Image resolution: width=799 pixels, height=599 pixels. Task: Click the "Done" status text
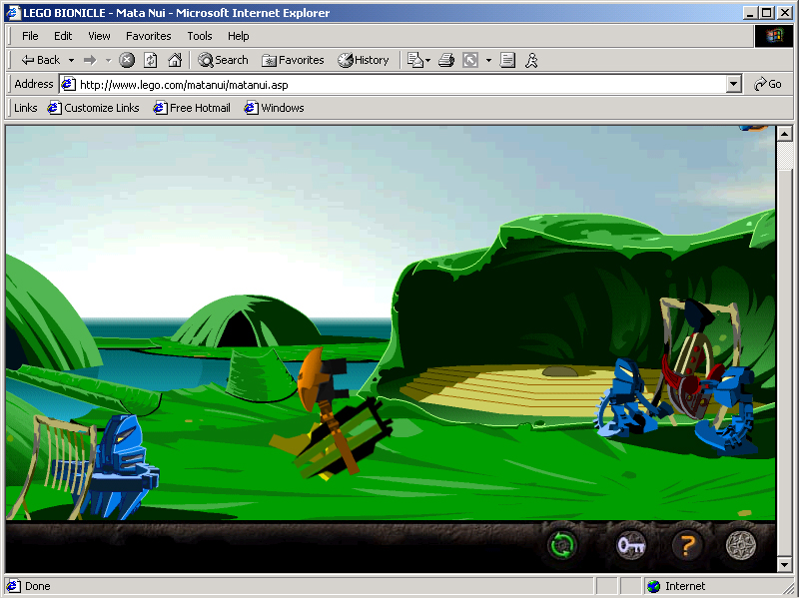click(38, 586)
